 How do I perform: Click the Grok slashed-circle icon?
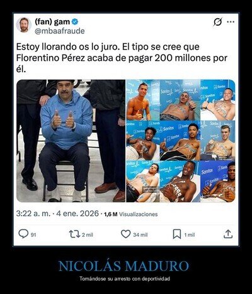[218, 22]
